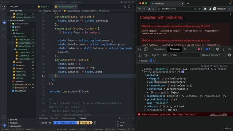Click the Chrome home button
The image size is (233, 131).
click(153, 9)
